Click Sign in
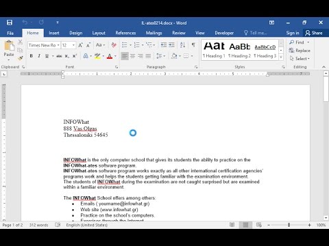The height and width of the screenshot is (246, 329). point(293,33)
